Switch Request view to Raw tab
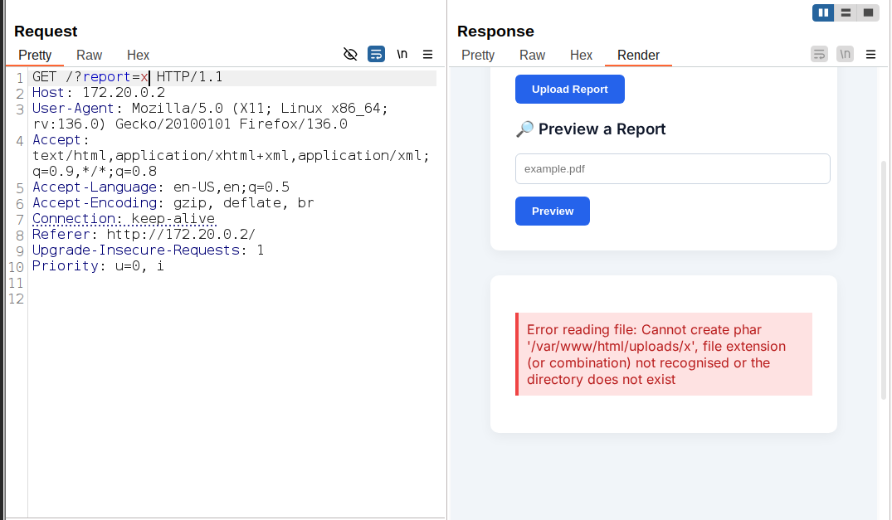Viewport: 892px width, 520px height. click(x=90, y=55)
